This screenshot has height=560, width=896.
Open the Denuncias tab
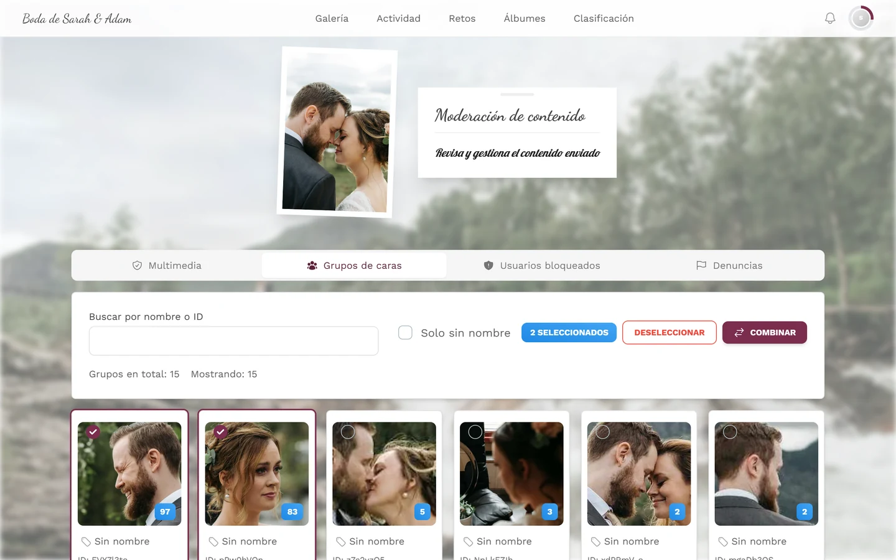coord(729,266)
